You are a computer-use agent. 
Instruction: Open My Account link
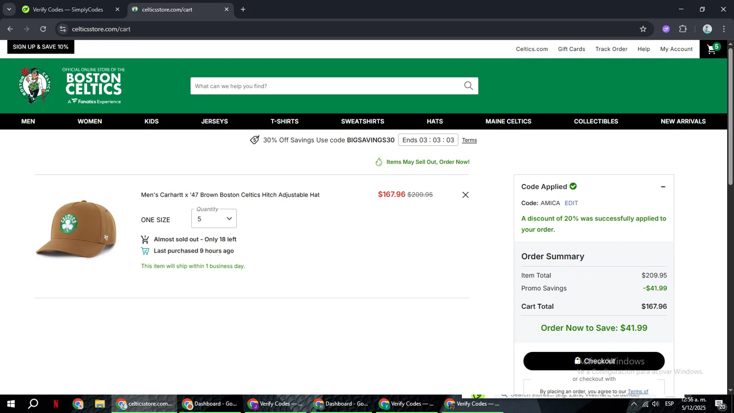pyautogui.click(x=676, y=49)
